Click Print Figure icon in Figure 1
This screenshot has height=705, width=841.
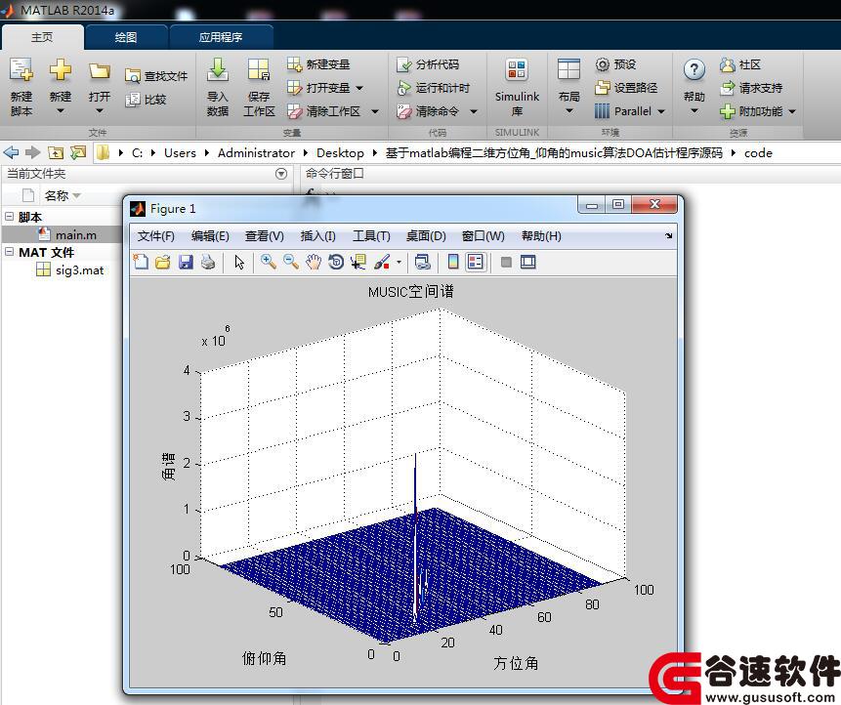click(x=208, y=262)
